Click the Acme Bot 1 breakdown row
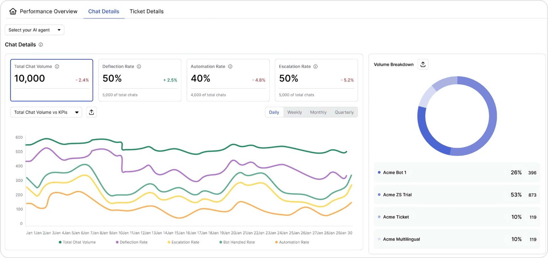Viewport: 548px width, 258px height. (x=457, y=173)
